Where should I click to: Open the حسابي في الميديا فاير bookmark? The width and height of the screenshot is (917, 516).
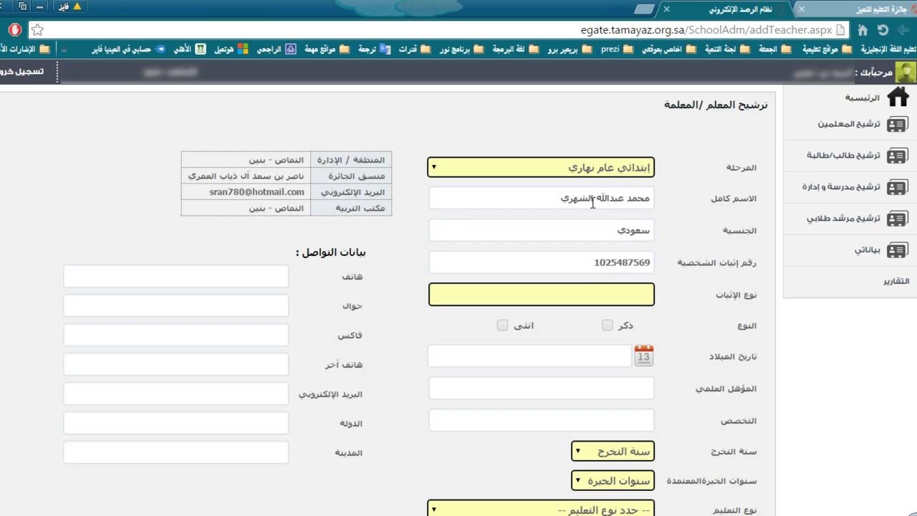coord(129,49)
